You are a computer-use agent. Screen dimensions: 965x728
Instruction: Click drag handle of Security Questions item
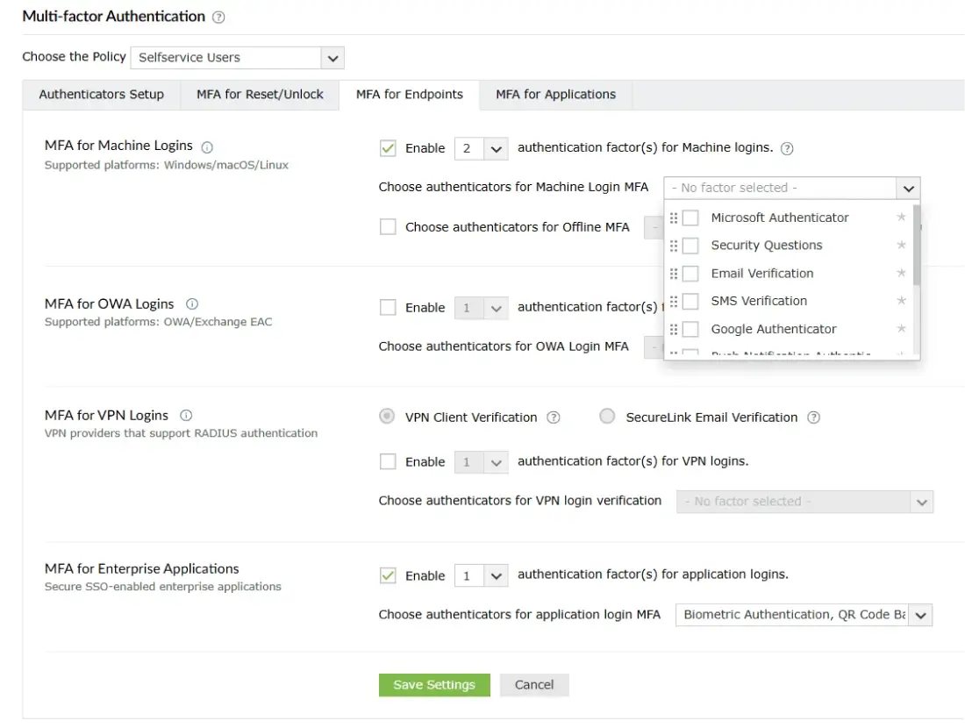point(674,246)
